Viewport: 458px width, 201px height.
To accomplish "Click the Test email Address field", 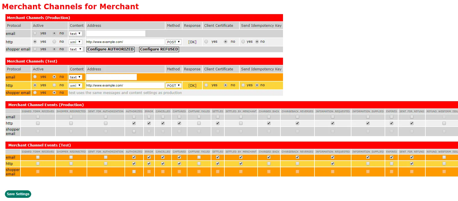I will pos(111,77).
